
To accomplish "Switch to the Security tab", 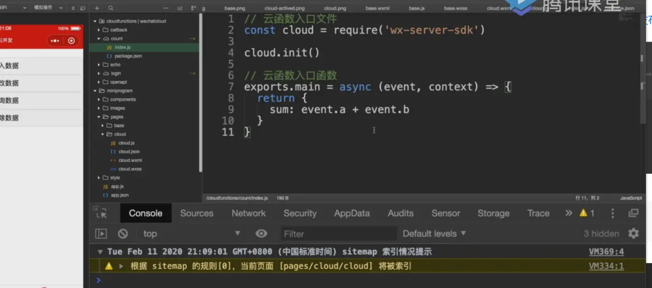I will pyautogui.click(x=300, y=213).
